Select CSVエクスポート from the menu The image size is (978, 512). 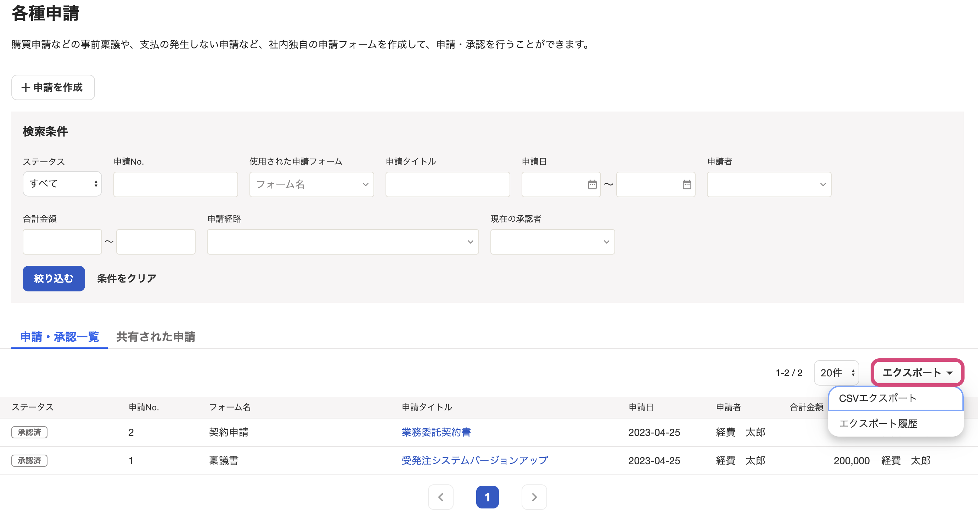pos(895,398)
